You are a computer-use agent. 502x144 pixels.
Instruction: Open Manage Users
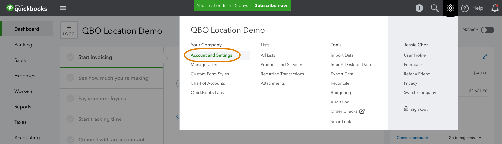click(204, 65)
